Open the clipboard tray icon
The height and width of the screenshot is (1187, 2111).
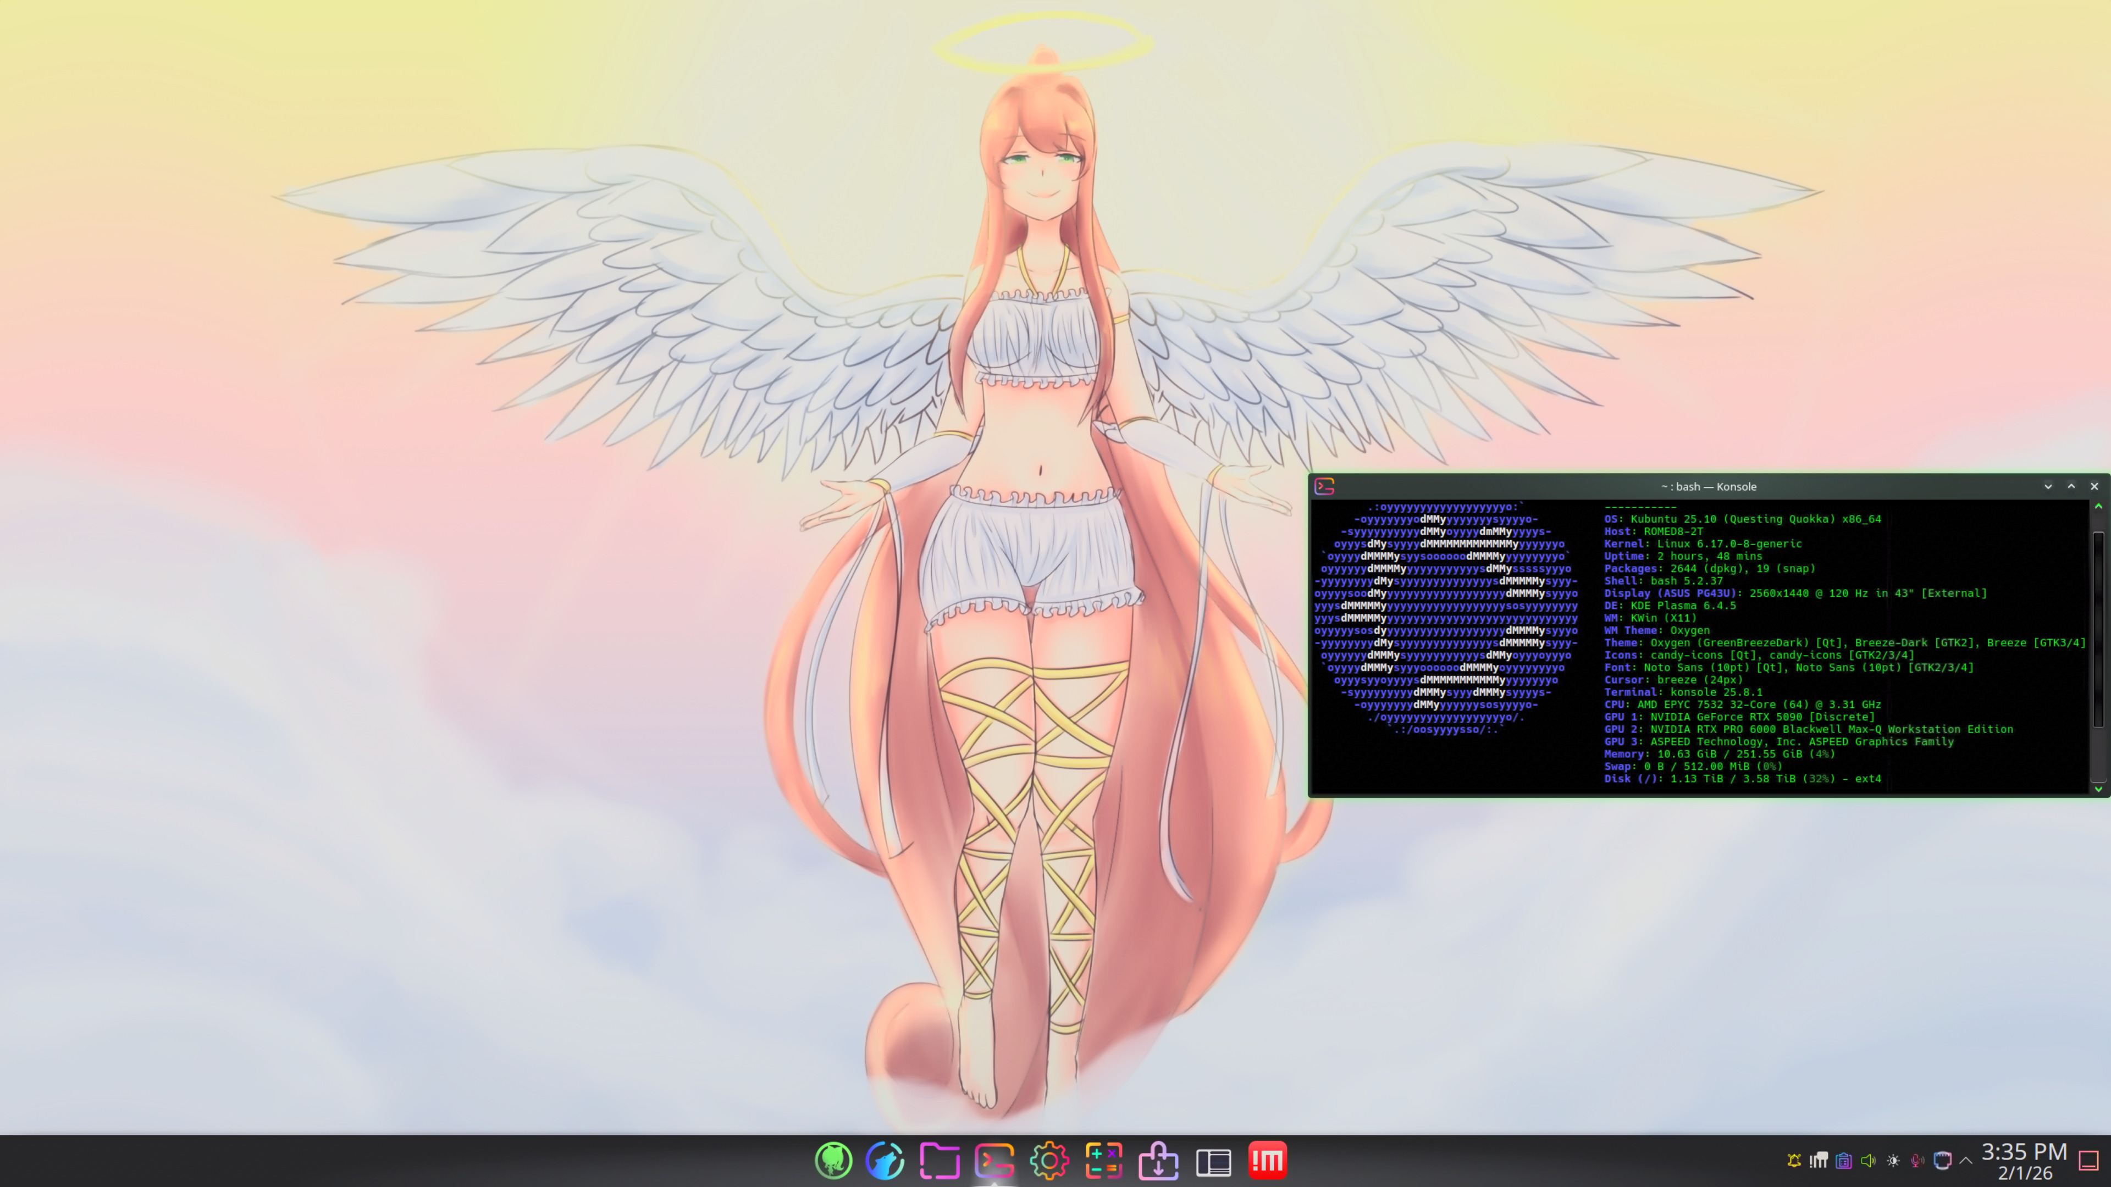1843,1160
